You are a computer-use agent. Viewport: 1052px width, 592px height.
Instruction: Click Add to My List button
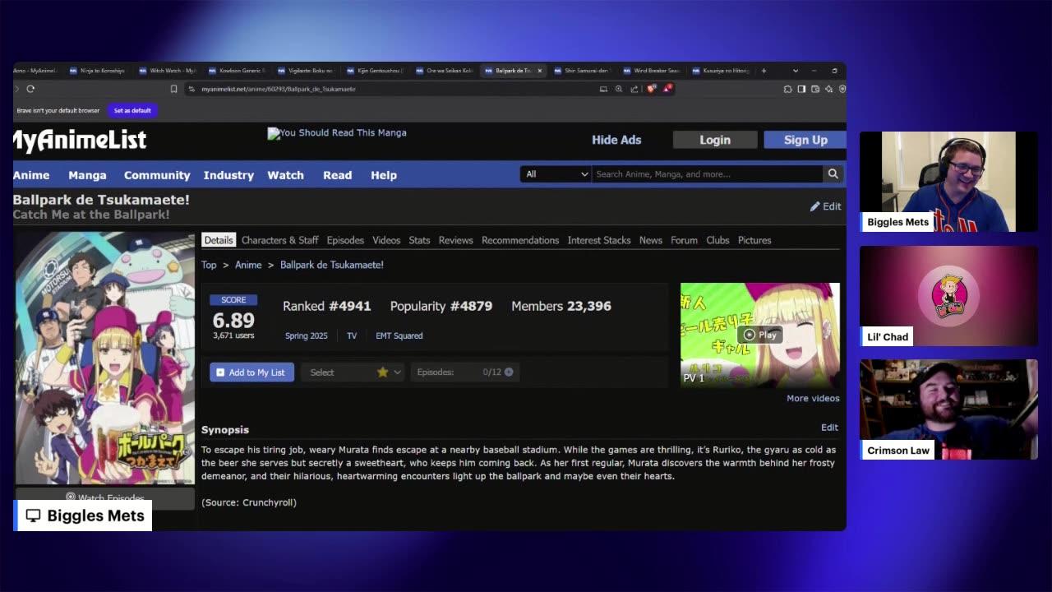tap(251, 372)
